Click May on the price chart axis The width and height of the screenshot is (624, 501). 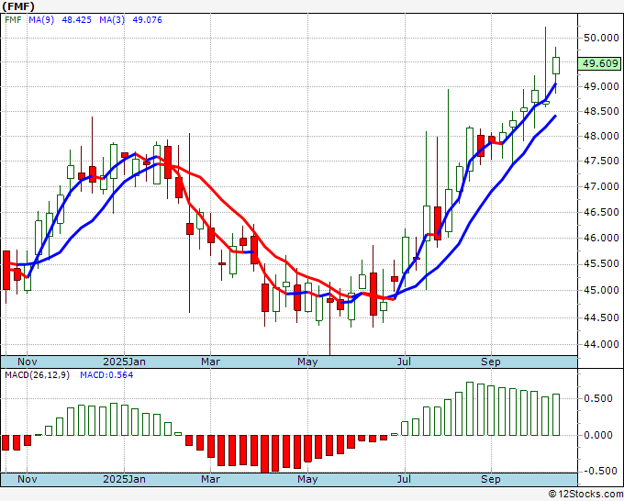pos(307,362)
